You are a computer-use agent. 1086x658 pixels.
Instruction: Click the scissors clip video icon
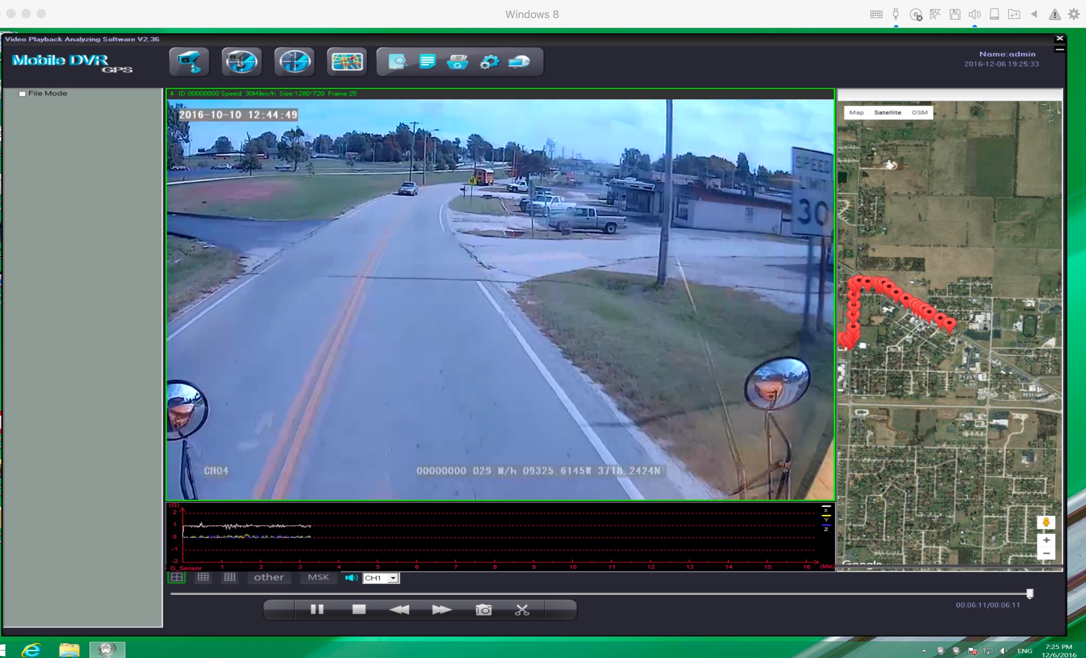tap(522, 610)
